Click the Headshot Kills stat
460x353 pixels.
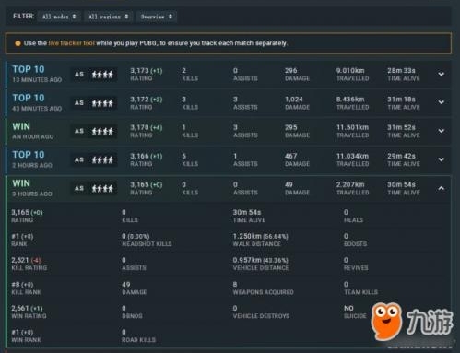(147, 240)
